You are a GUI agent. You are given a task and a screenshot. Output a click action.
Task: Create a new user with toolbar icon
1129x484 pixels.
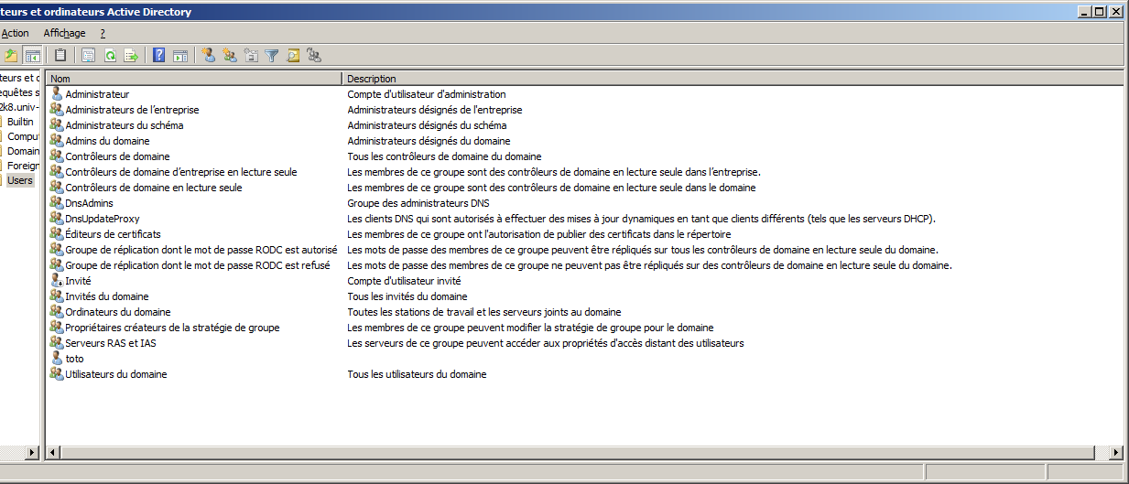click(x=208, y=55)
